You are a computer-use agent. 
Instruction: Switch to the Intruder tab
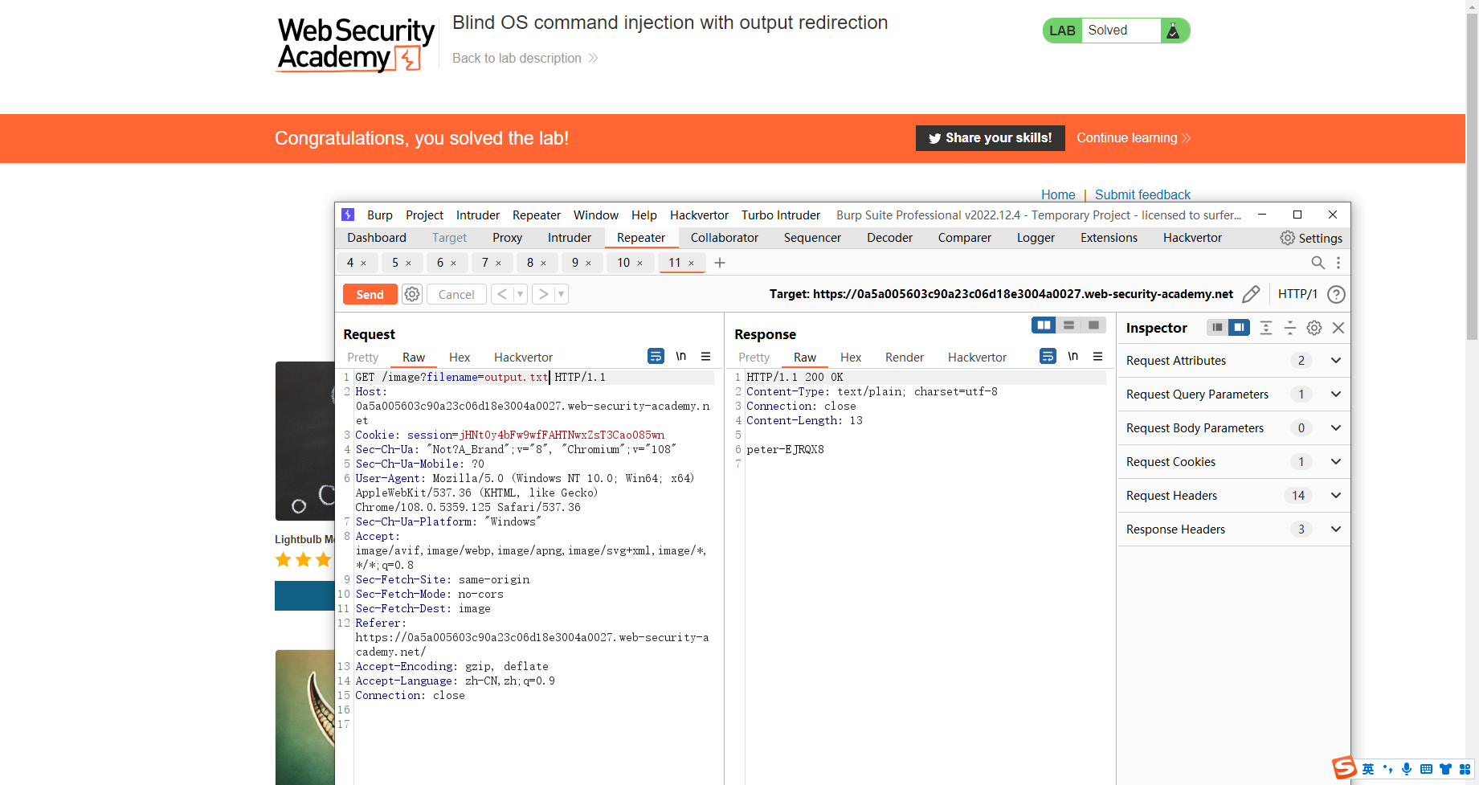click(x=569, y=238)
